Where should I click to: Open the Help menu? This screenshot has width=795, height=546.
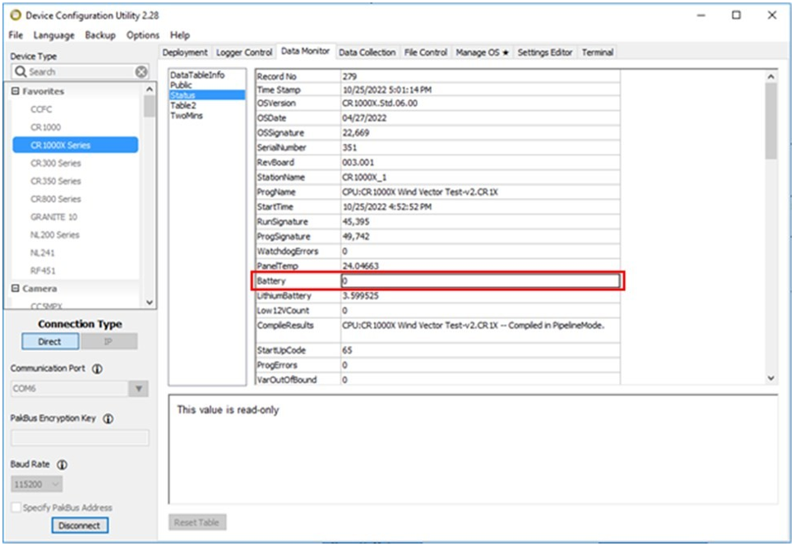click(180, 35)
